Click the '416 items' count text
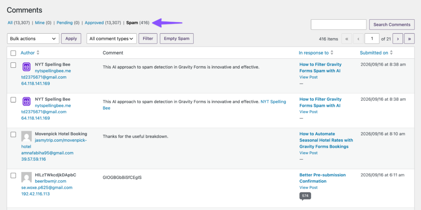This screenshot has width=421, height=210. click(328, 39)
